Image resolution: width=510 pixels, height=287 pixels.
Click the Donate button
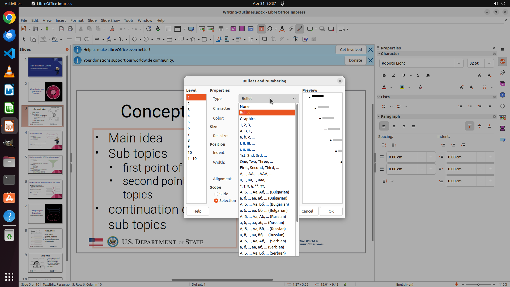coord(355,60)
